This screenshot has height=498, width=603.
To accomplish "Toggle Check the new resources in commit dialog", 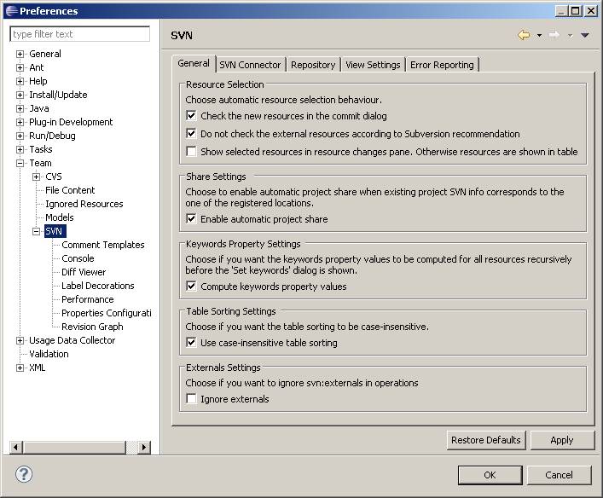I will pos(191,115).
